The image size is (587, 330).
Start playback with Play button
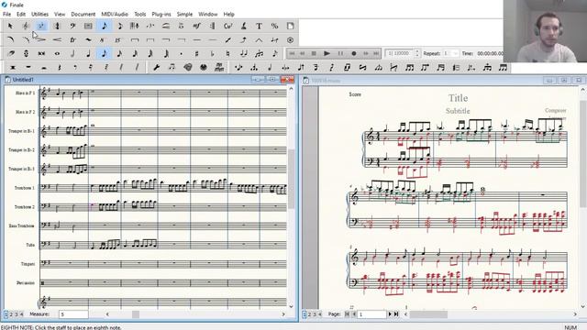(327, 53)
